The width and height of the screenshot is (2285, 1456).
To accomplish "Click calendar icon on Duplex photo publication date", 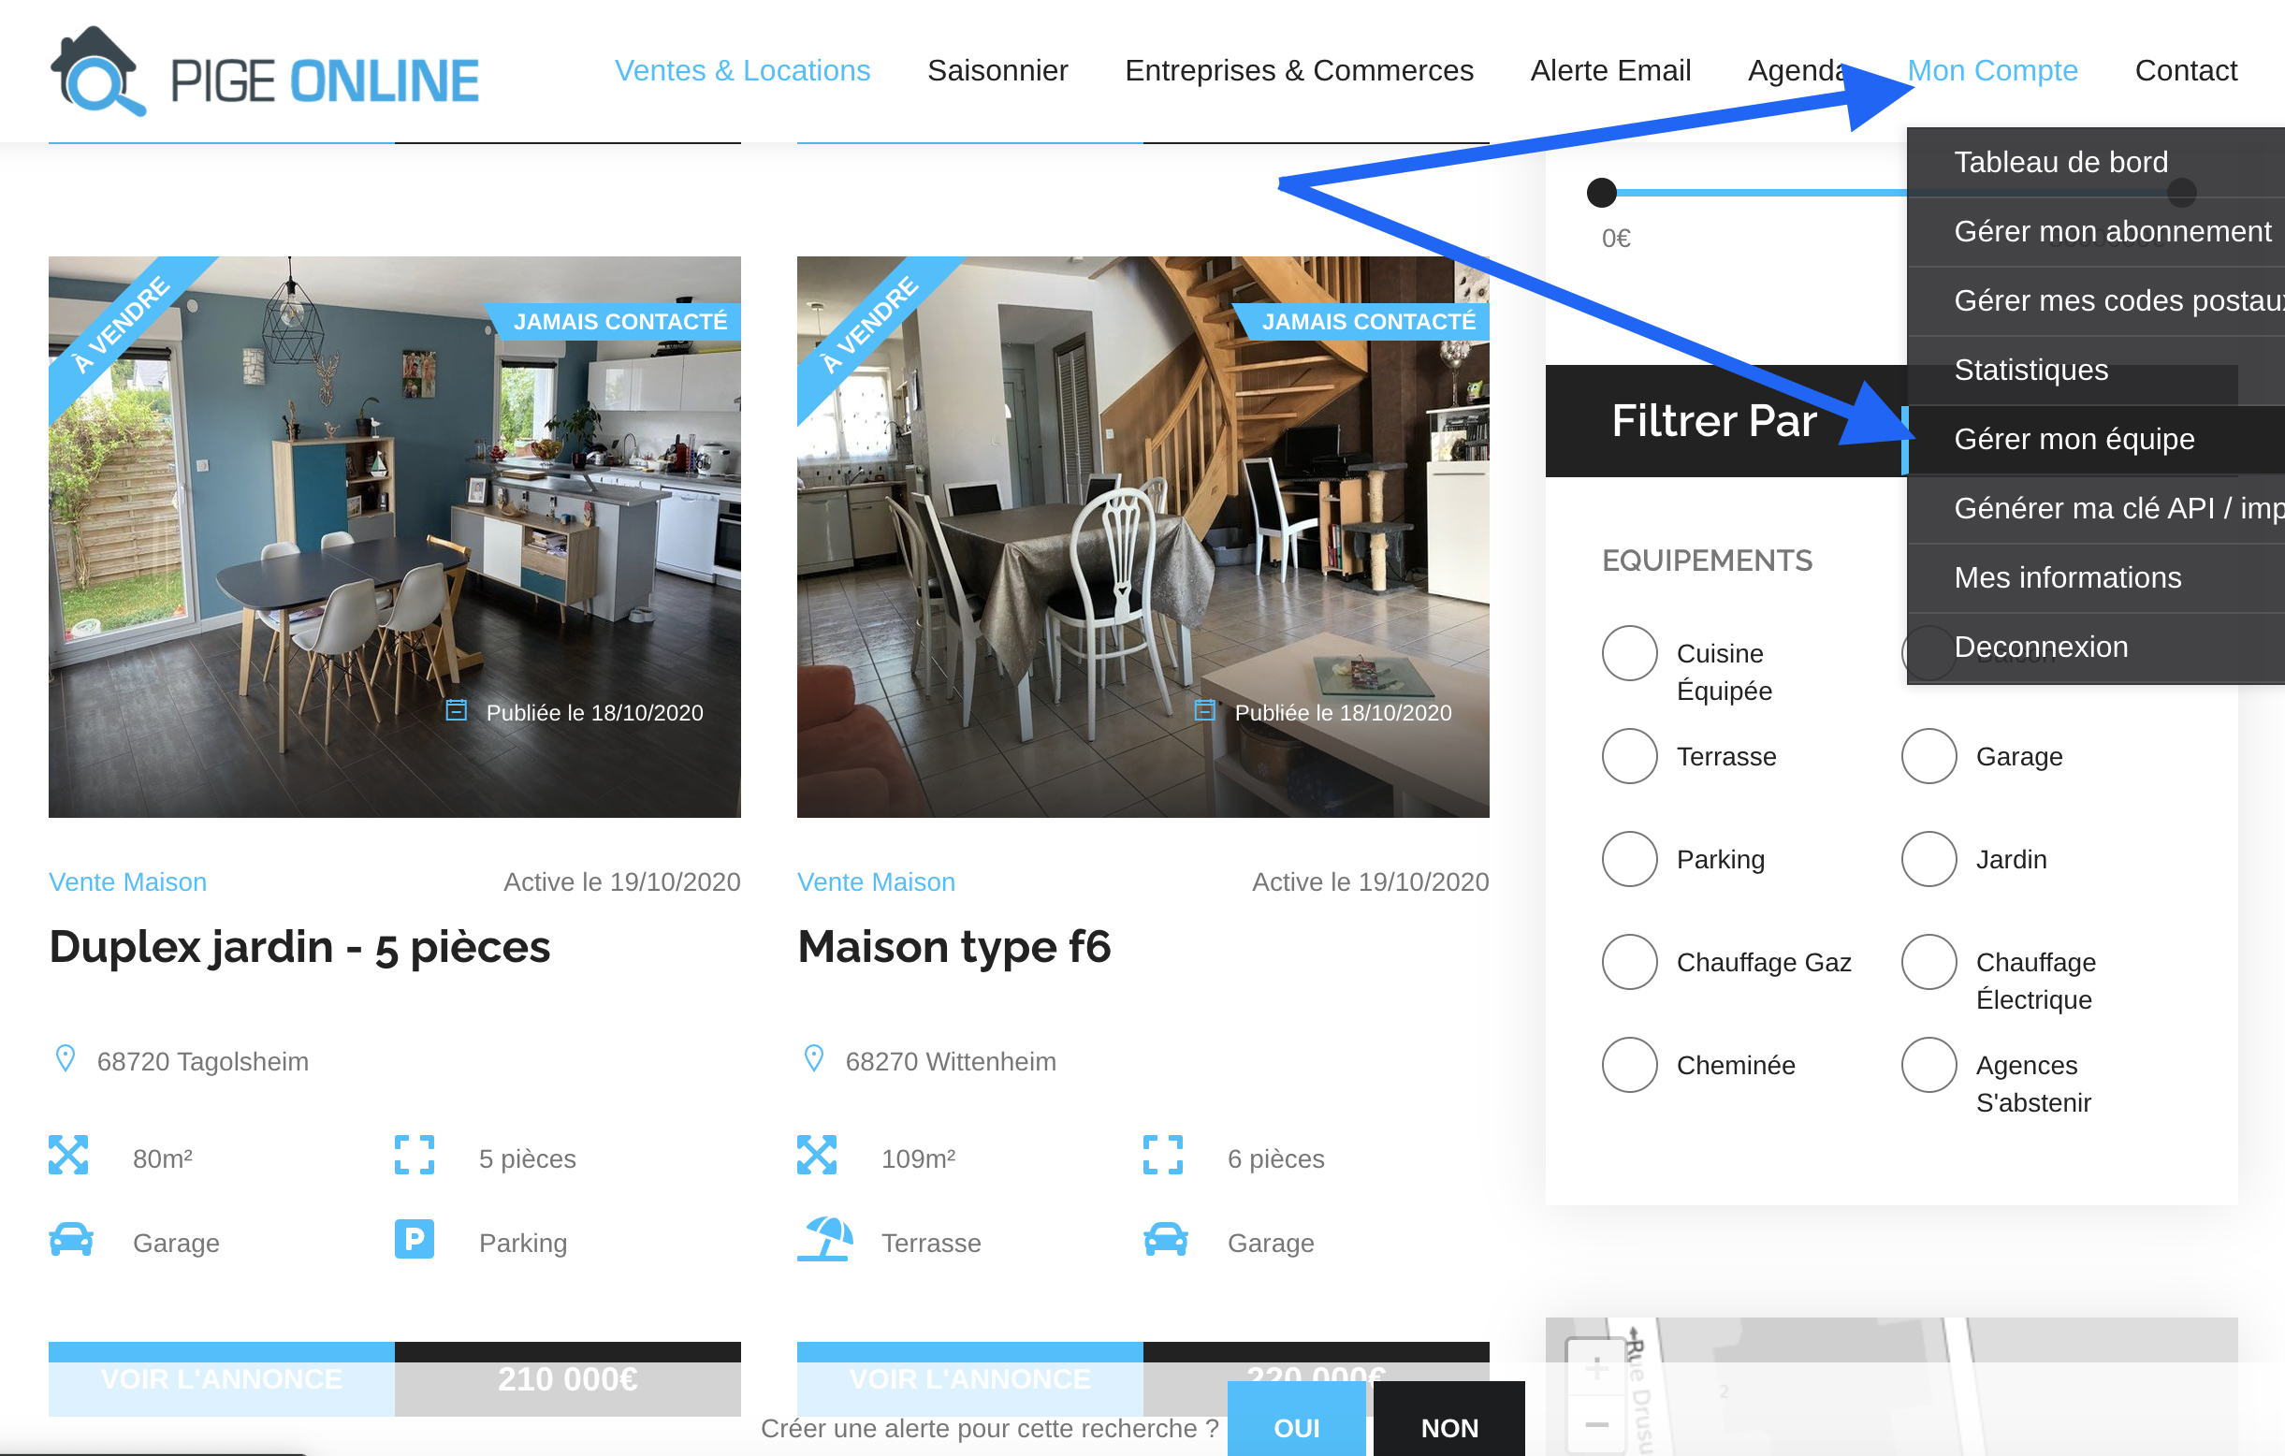I will (457, 710).
